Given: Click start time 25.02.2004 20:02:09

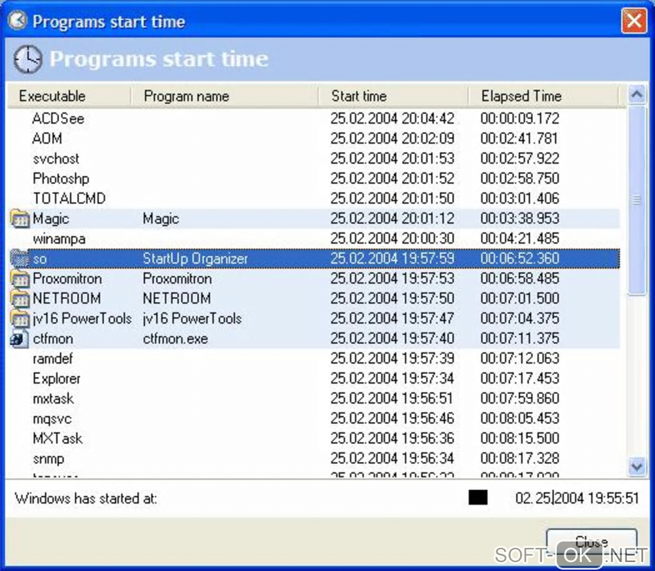Looking at the screenshot, I should point(392,139).
